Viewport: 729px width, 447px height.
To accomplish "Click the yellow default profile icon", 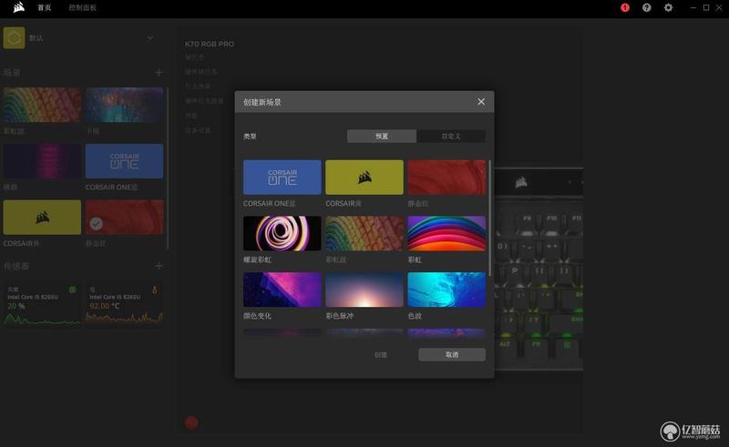I will tap(14, 37).
